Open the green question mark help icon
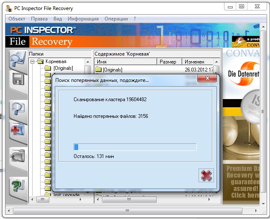Image resolution: width=270 pixels, height=219 pixels. click(18, 185)
